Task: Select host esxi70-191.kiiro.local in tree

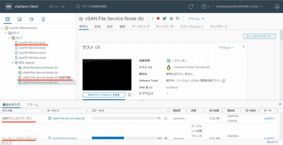Action: tap(32, 43)
